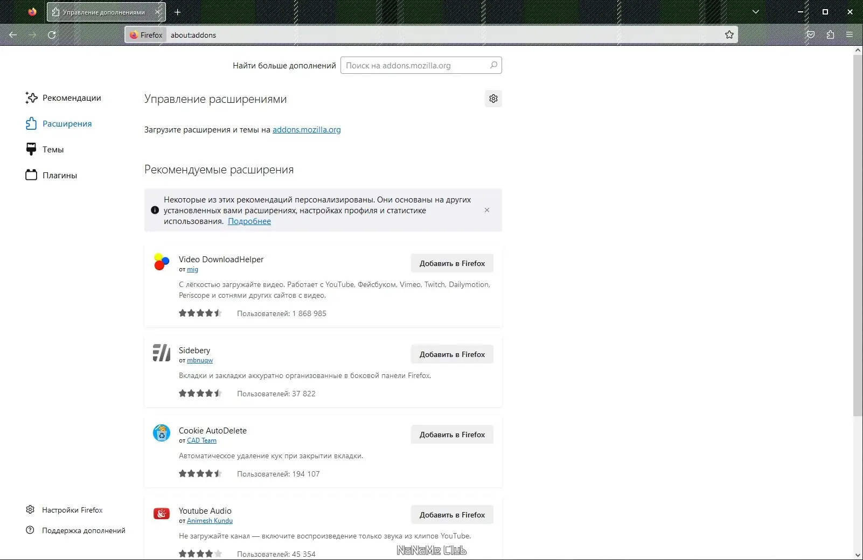Expand the list all tabs chevron
863x560 pixels.
(x=756, y=12)
